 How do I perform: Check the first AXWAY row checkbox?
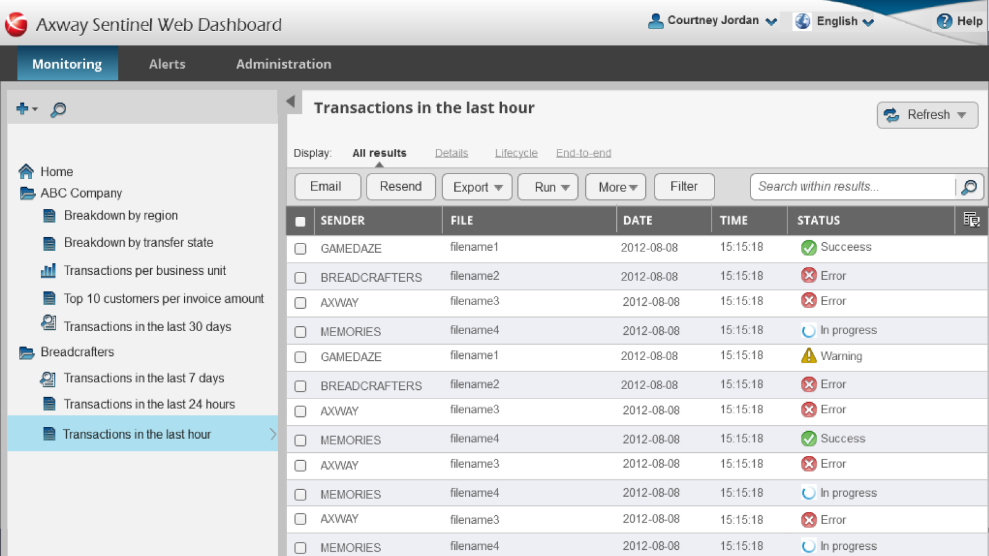click(300, 303)
